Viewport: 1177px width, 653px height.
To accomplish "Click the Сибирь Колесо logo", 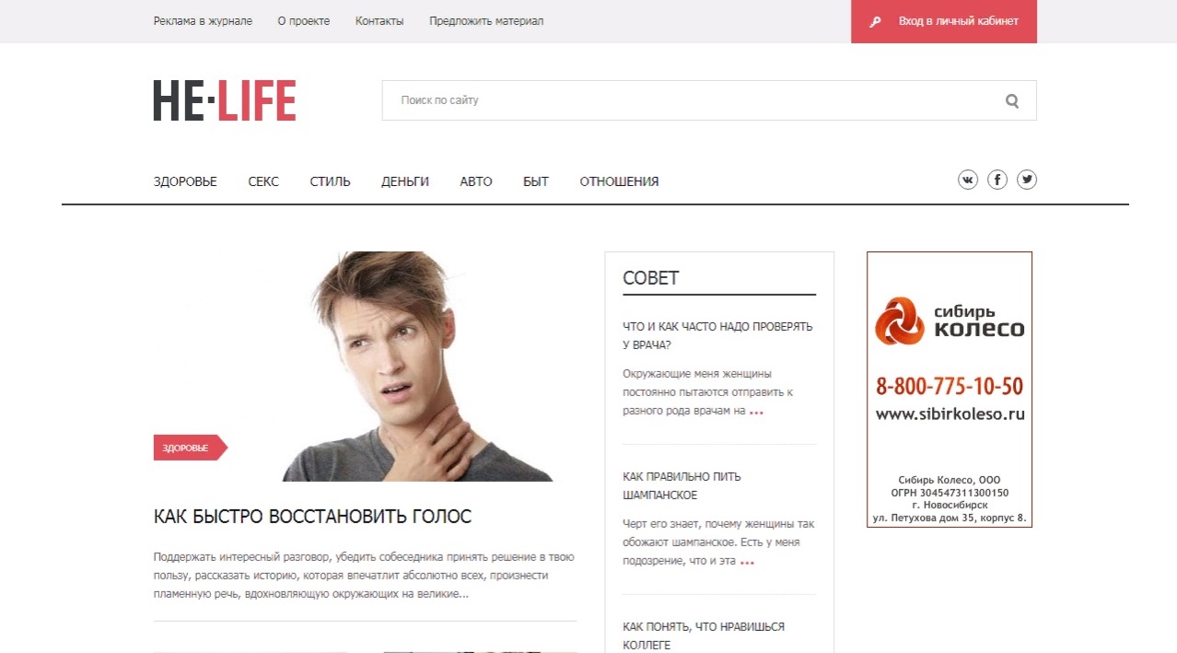I will pyautogui.click(x=950, y=320).
